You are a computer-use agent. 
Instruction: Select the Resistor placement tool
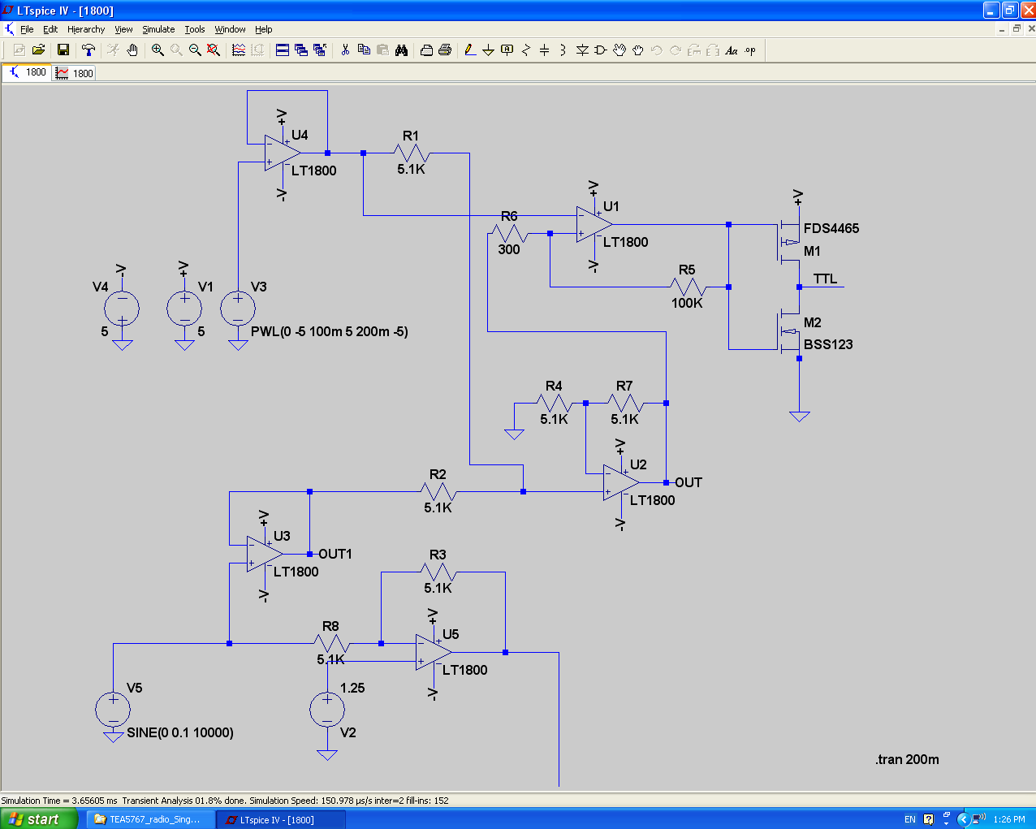(x=526, y=50)
